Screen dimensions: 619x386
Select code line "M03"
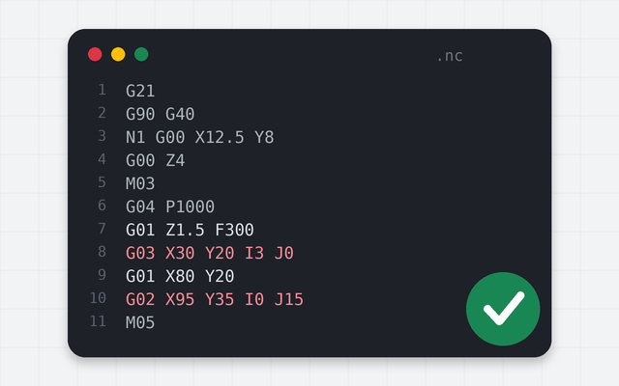pyautogui.click(x=140, y=183)
